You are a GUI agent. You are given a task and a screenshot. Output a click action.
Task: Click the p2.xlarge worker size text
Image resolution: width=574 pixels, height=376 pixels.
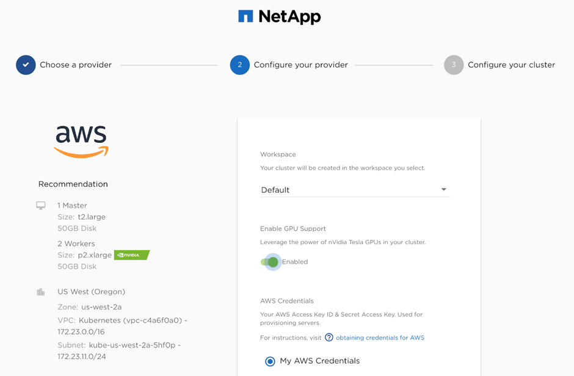[94, 255]
